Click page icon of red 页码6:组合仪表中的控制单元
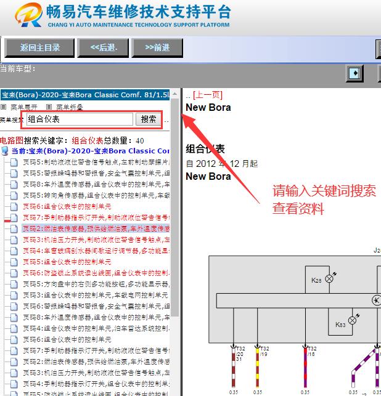Viewport: 381px width, 396px height. [14, 206]
